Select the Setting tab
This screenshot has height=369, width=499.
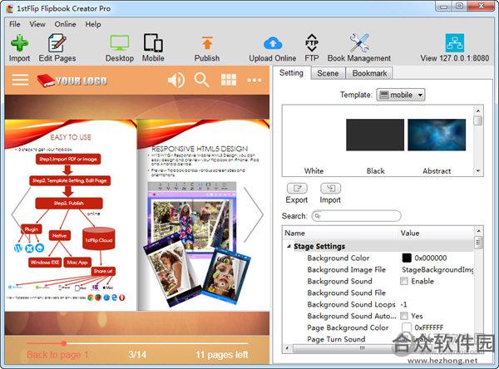(x=291, y=73)
